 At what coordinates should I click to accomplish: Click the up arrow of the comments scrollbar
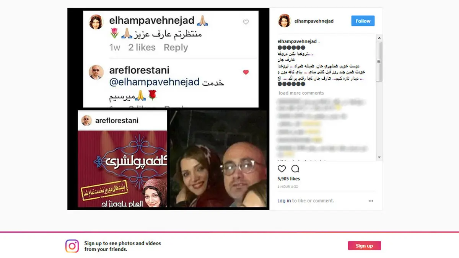379,38
